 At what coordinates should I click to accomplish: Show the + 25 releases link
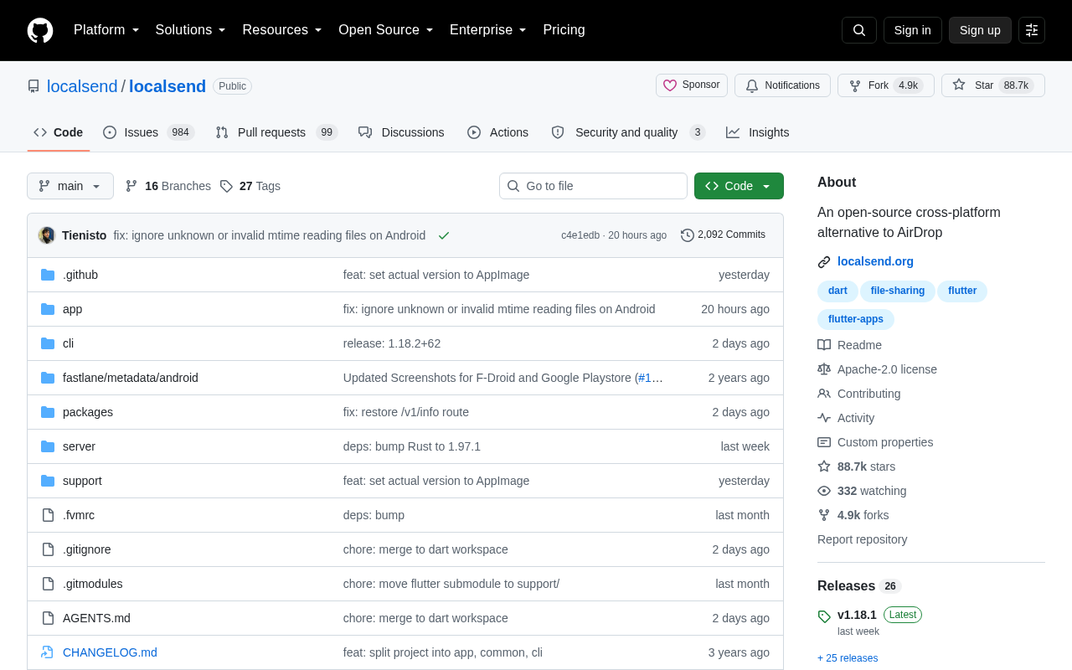click(848, 658)
